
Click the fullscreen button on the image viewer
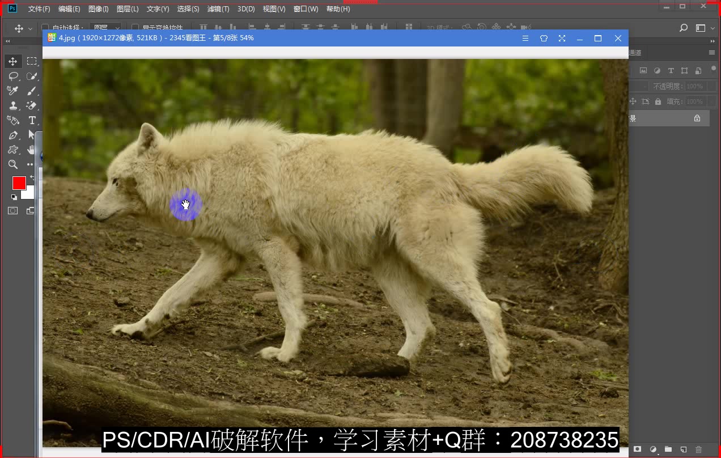coord(562,38)
